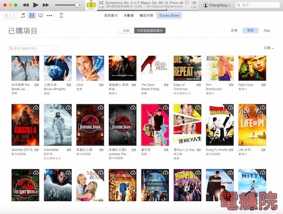The image size is (283, 214).
Task: Switch to the TV Shows monitor icon
Action: (x=41, y=15)
